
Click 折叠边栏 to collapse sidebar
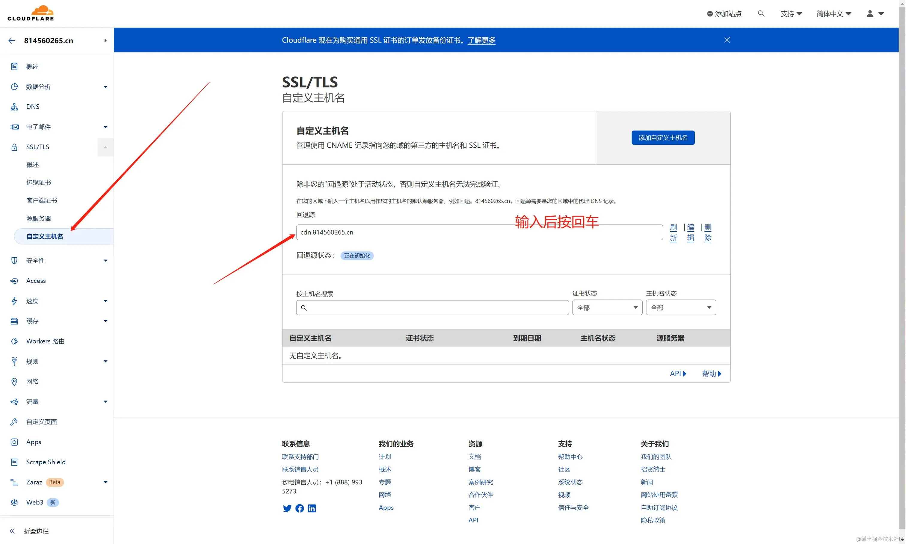pos(36,531)
